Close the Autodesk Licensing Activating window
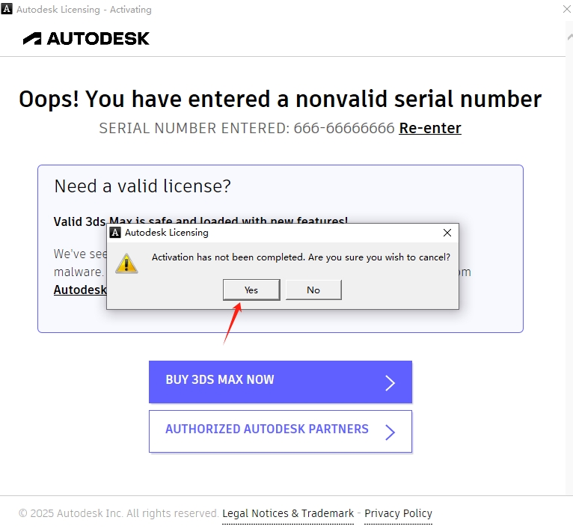 point(566,10)
